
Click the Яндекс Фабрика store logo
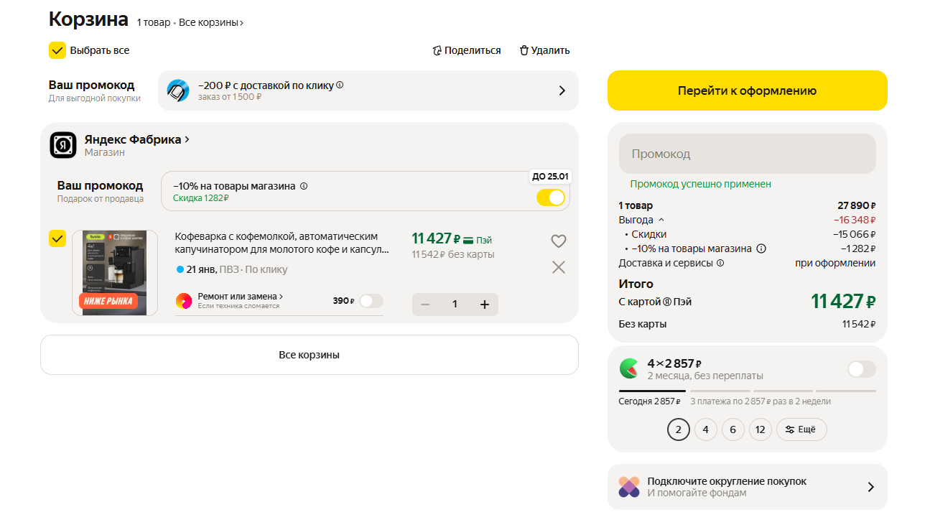(x=63, y=145)
